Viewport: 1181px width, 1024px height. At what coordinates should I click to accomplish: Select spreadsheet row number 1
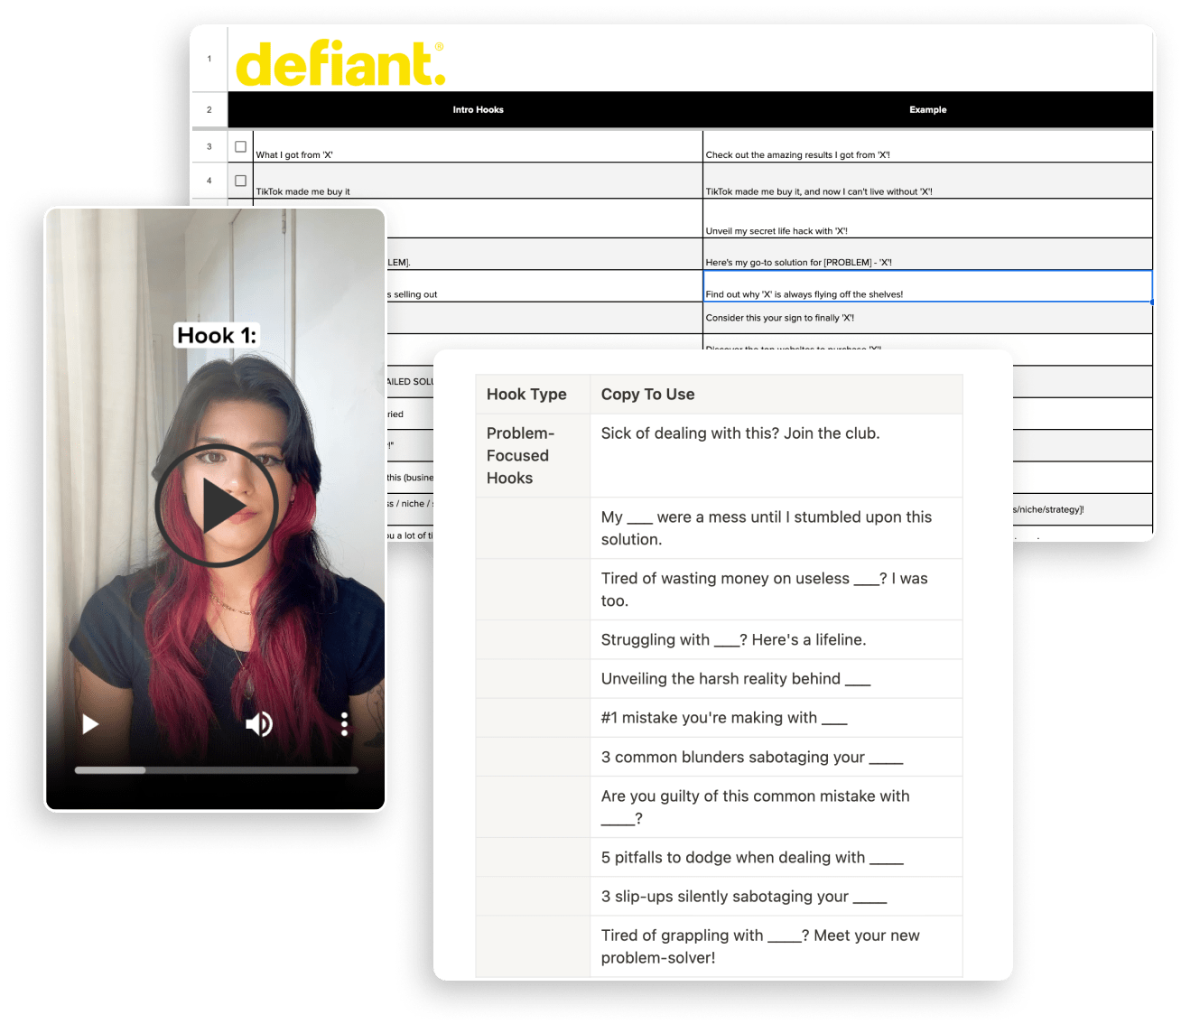click(209, 59)
